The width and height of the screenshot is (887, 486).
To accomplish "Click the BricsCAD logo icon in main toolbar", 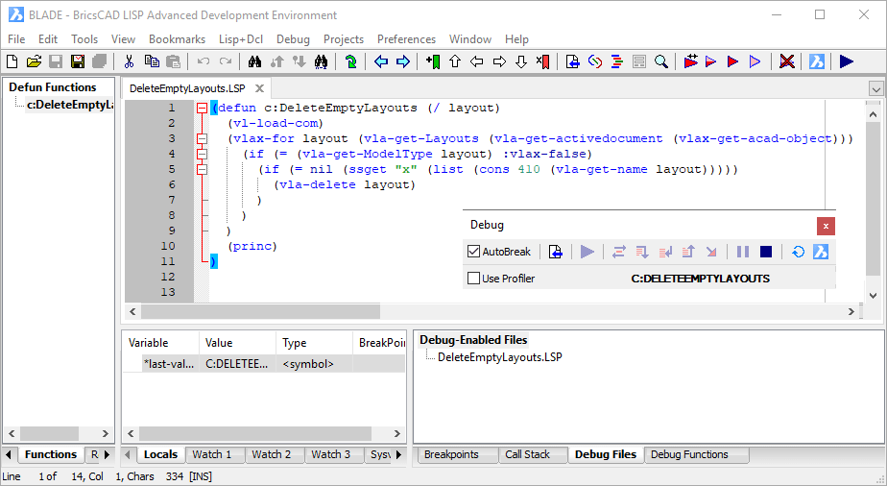I will (x=816, y=61).
